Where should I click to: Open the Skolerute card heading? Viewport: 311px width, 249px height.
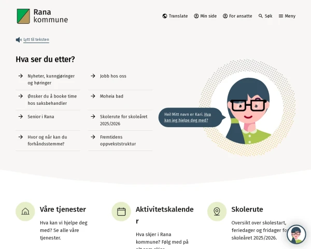[247, 209]
